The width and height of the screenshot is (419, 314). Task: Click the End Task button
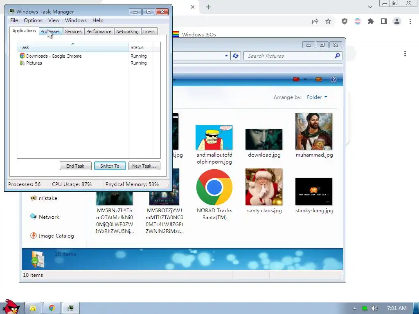[x=75, y=166]
